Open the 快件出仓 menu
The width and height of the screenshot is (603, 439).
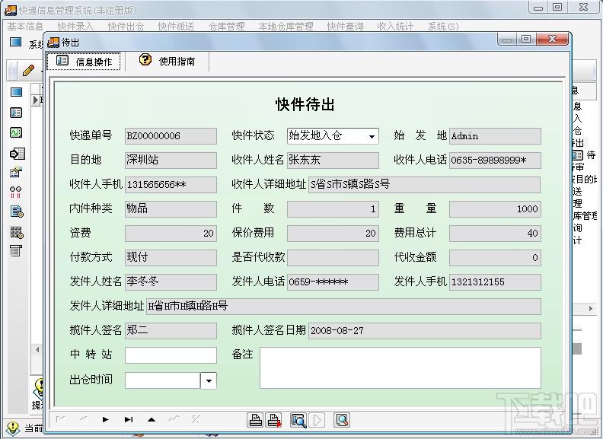pyautogui.click(x=126, y=26)
